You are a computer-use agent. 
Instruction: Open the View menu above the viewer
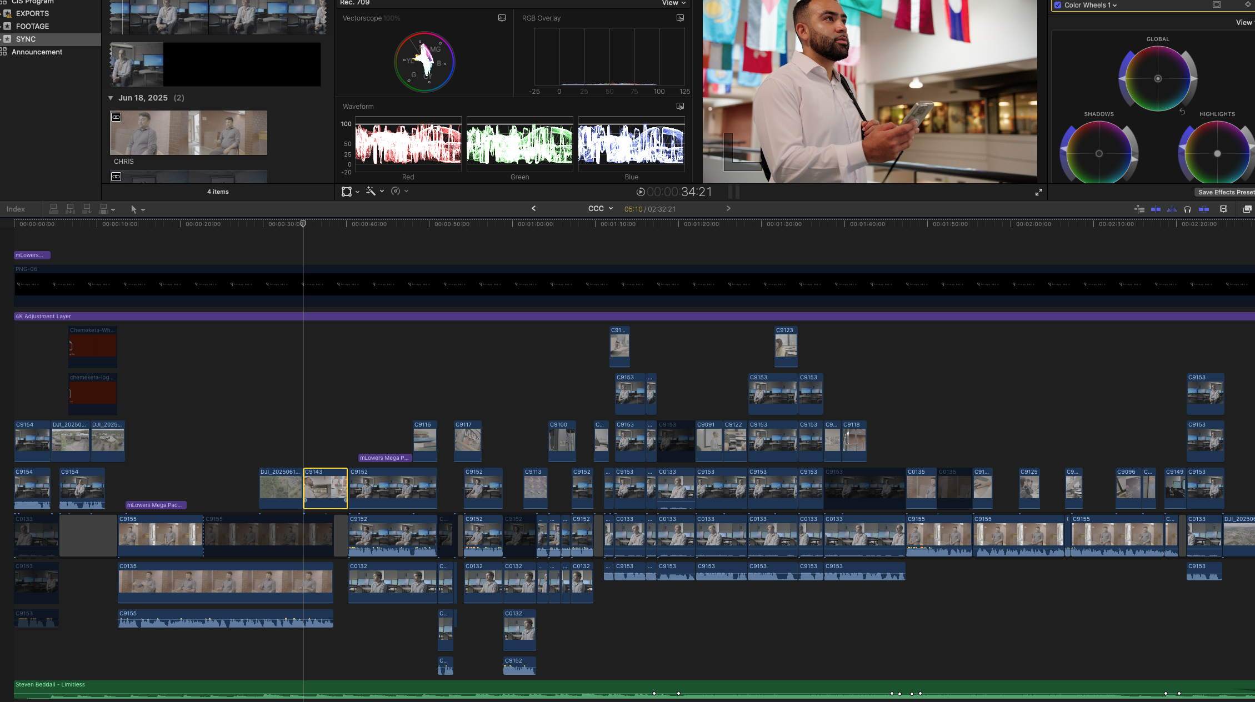[673, 3]
